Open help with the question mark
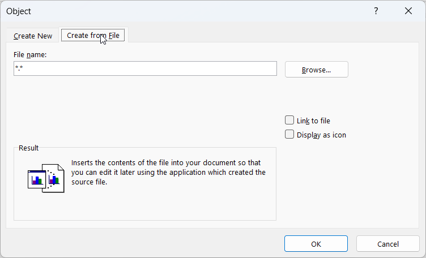 376,11
